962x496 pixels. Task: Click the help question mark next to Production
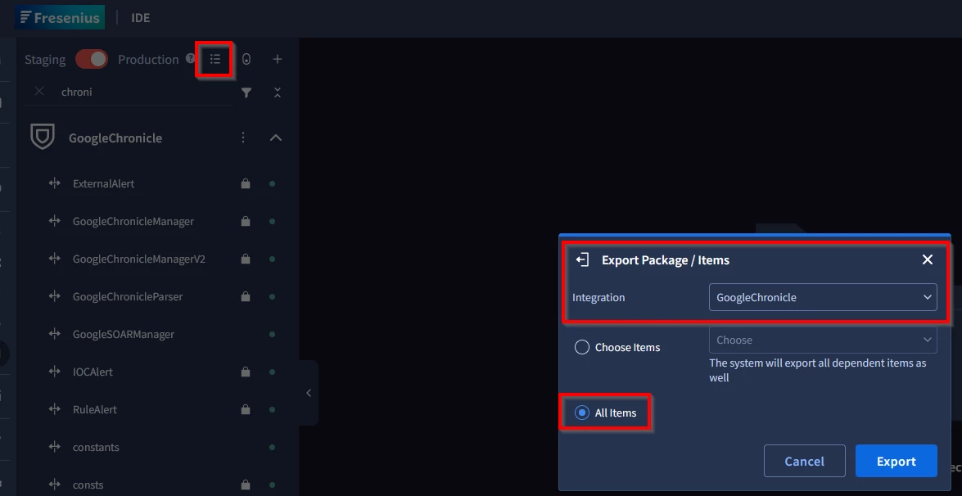(x=190, y=58)
